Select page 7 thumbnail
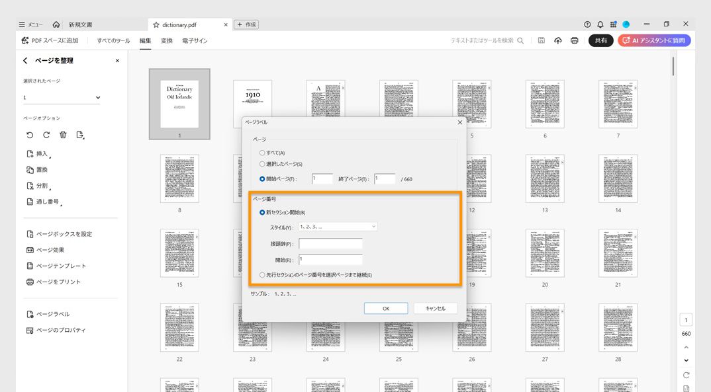This screenshot has height=392, width=711. [618, 104]
